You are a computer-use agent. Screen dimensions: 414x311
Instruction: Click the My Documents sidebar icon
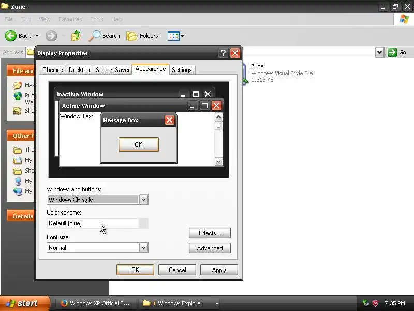(x=18, y=160)
